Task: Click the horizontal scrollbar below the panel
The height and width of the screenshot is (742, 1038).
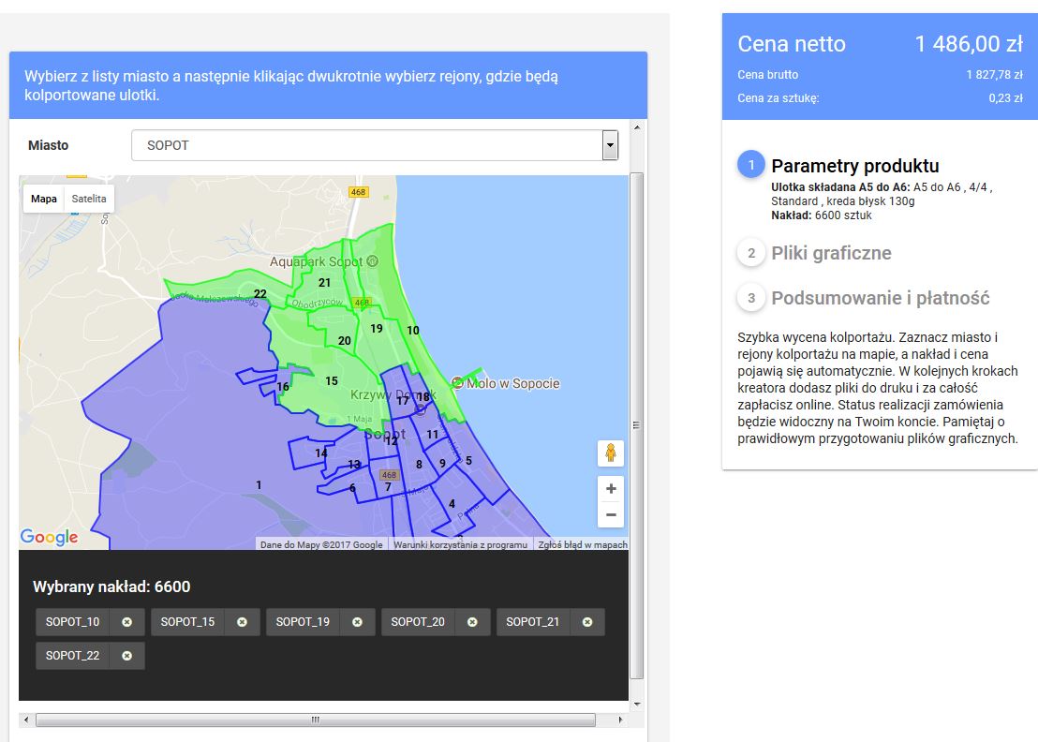Action: click(315, 720)
